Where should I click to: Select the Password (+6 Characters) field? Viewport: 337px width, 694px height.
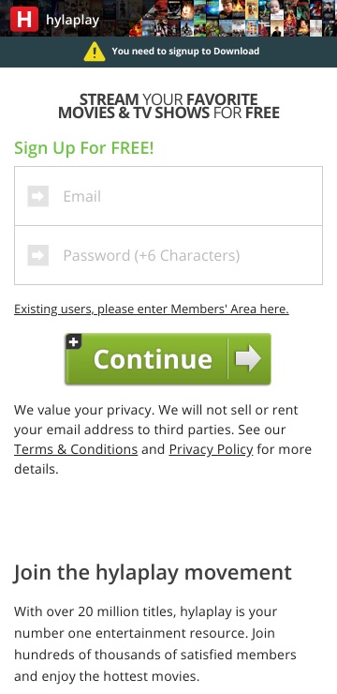coord(168,255)
